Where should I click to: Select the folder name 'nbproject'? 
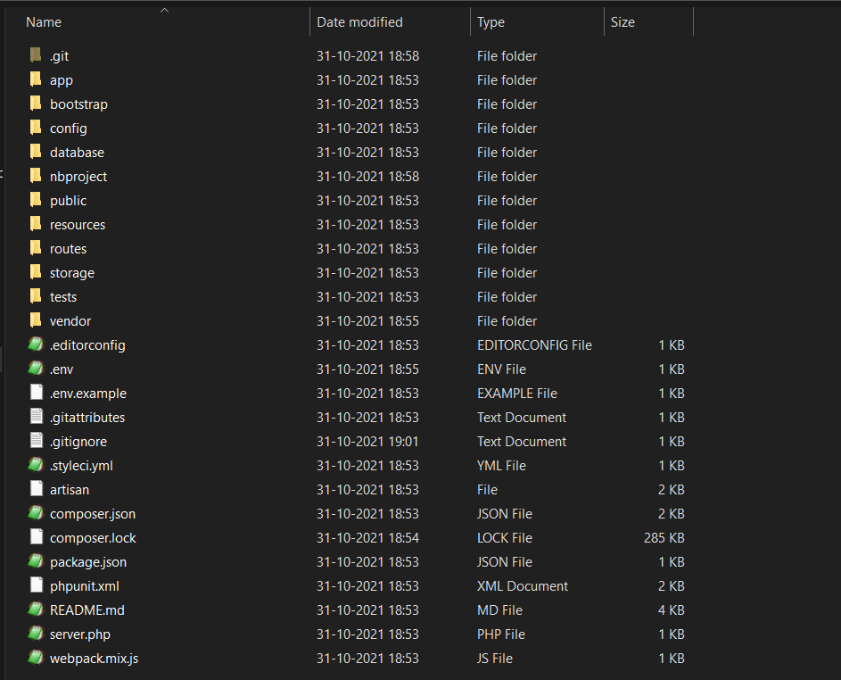78,177
